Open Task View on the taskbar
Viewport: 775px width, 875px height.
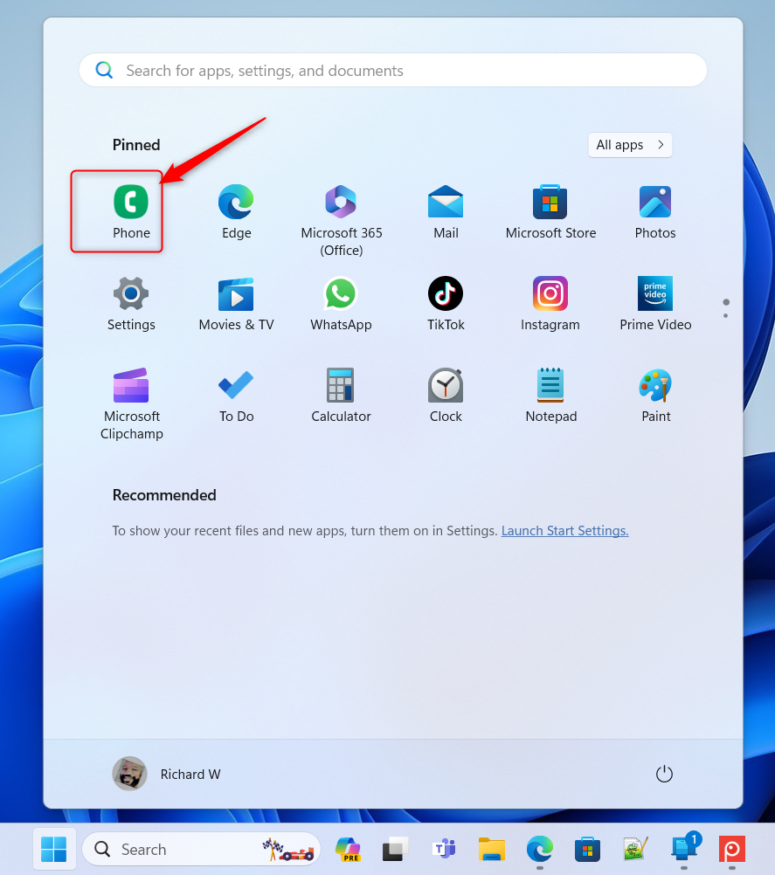(395, 850)
